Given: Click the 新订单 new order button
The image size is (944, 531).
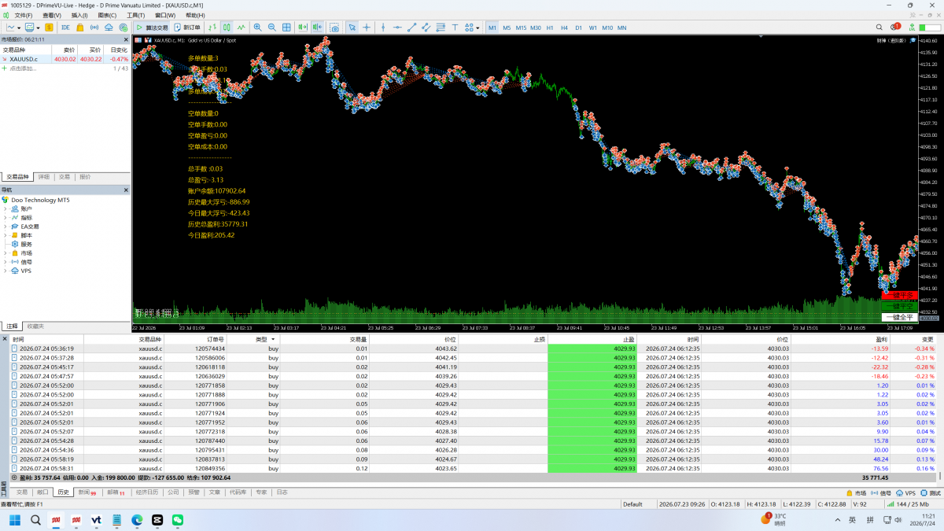Looking at the screenshot, I should pos(187,28).
